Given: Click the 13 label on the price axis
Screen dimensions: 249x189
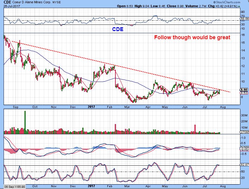Looking at the screenshot, I should click(243, 58).
